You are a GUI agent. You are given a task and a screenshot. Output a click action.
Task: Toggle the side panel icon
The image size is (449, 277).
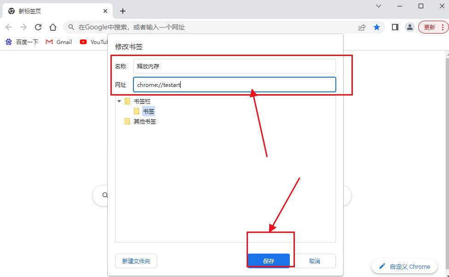point(395,27)
